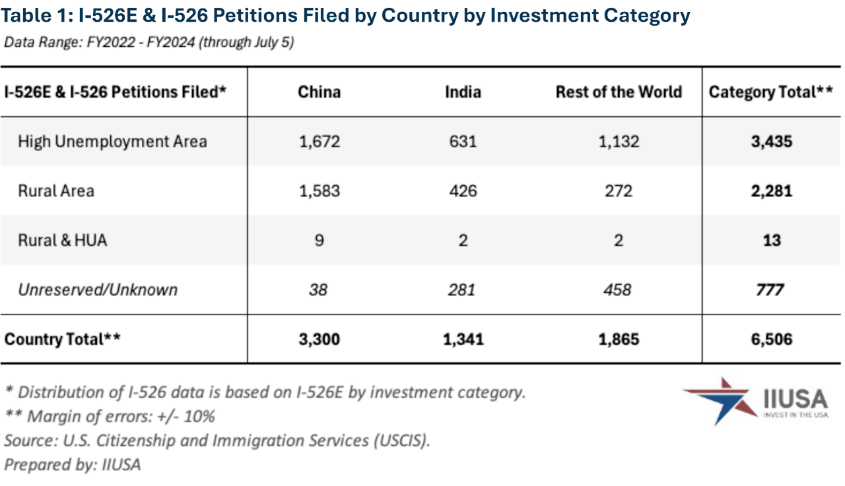Select the grand total cell 6,506
The width and height of the screenshot is (845, 486).
click(x=770, y=339)
